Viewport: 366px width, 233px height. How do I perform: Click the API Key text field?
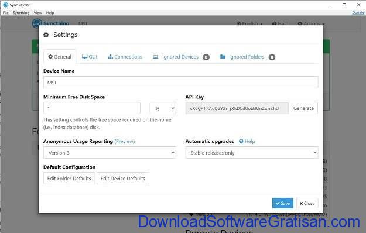click(x=237, y=108)
